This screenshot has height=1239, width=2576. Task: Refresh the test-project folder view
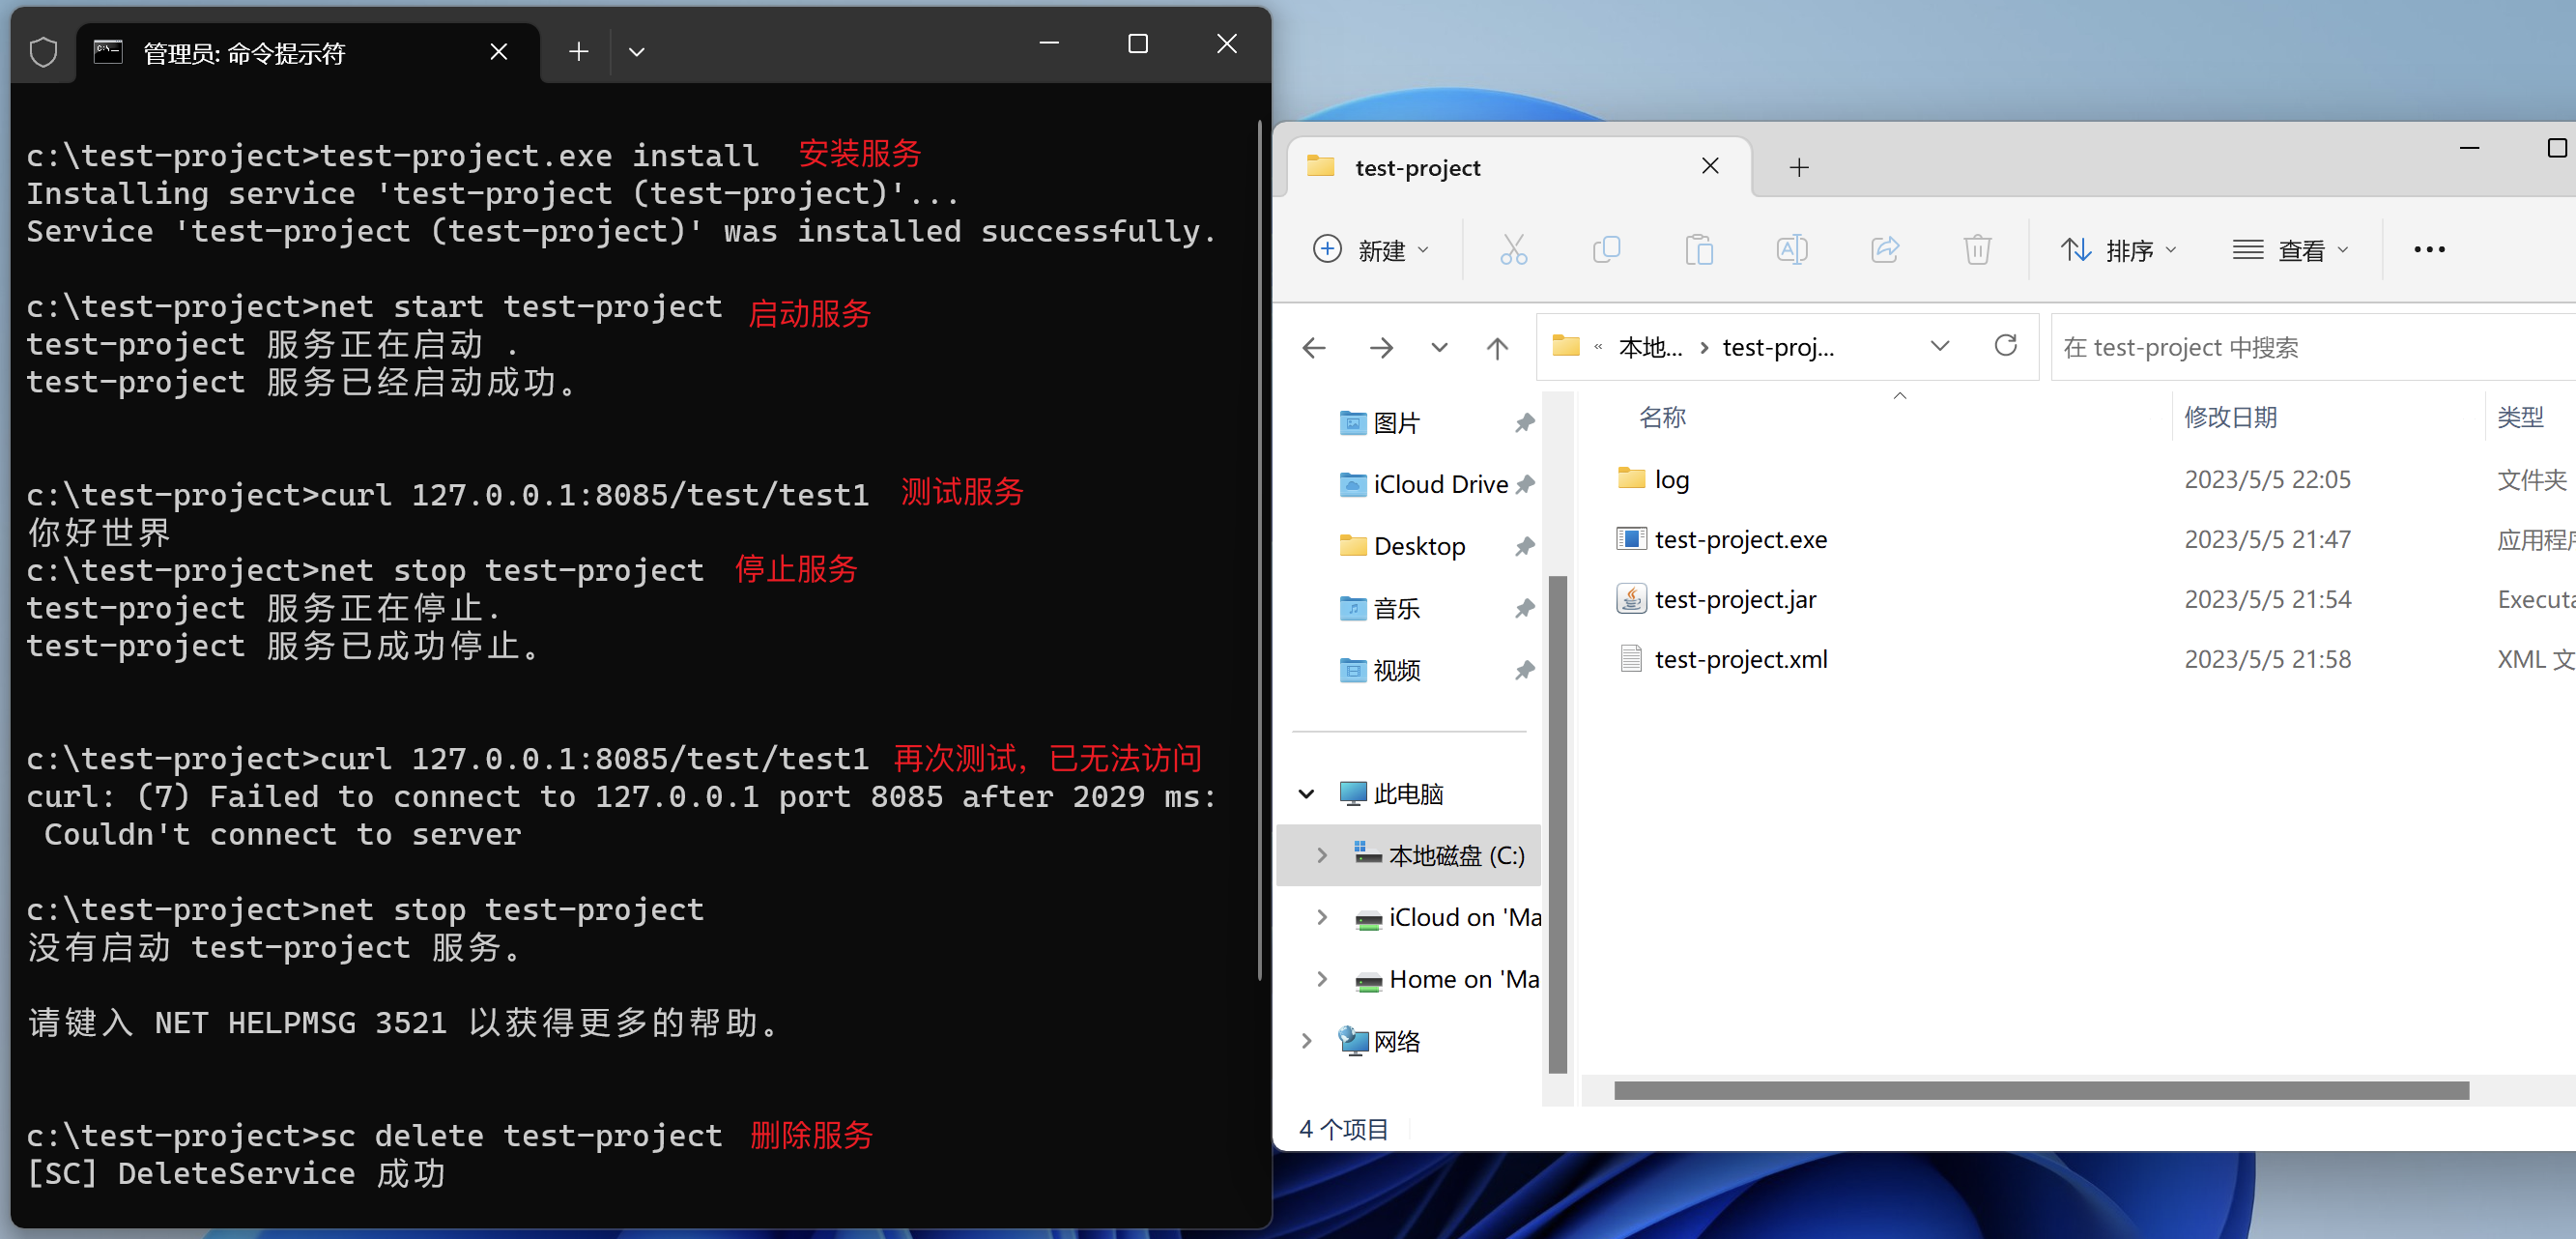click(x=2005, y=346)
